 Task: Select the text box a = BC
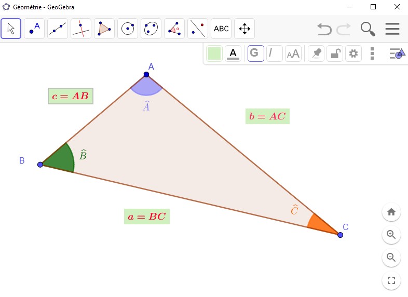pyautogui.click(x=147, y=217)
